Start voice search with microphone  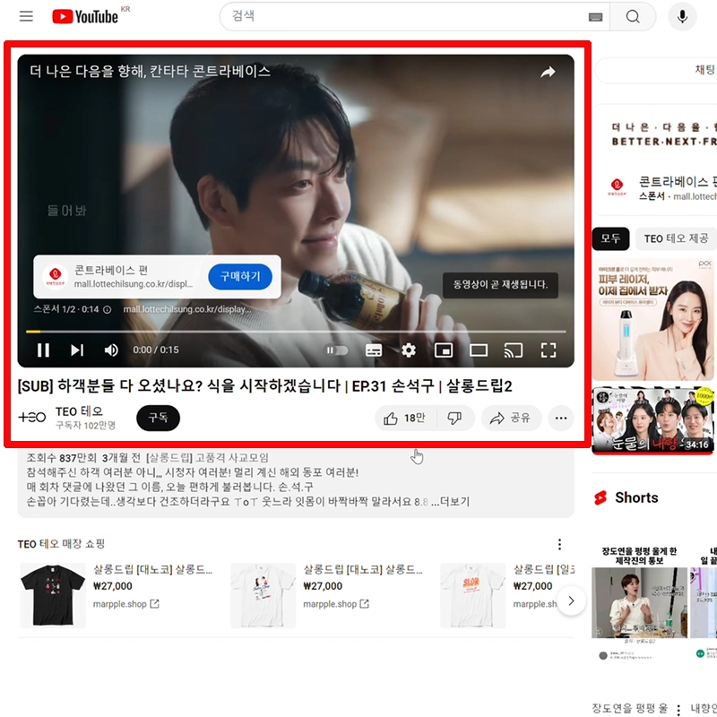682,16
